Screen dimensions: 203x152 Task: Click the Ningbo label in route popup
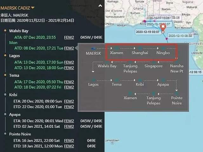[x=163, y=53]
